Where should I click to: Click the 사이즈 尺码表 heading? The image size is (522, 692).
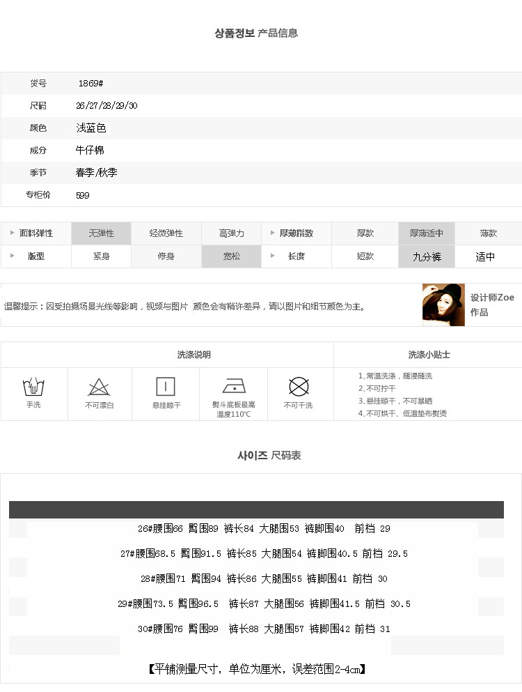coord(269,456)
